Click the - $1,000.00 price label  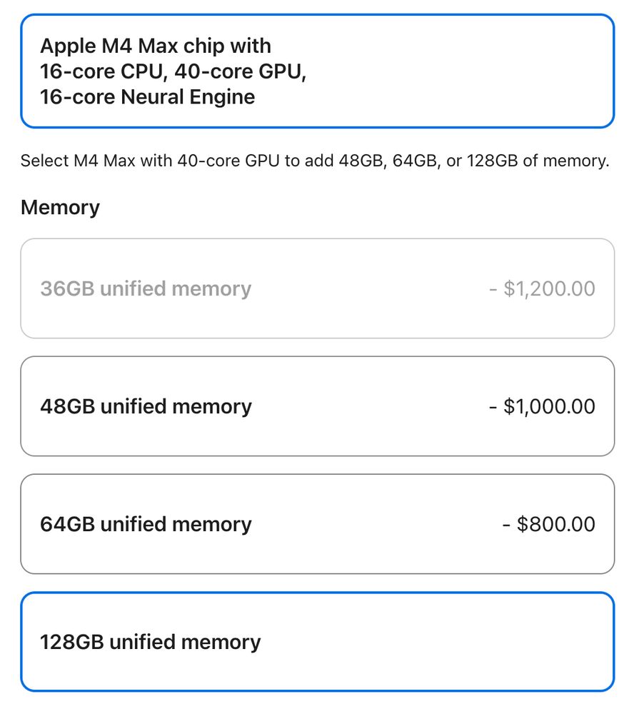point(542,406)
